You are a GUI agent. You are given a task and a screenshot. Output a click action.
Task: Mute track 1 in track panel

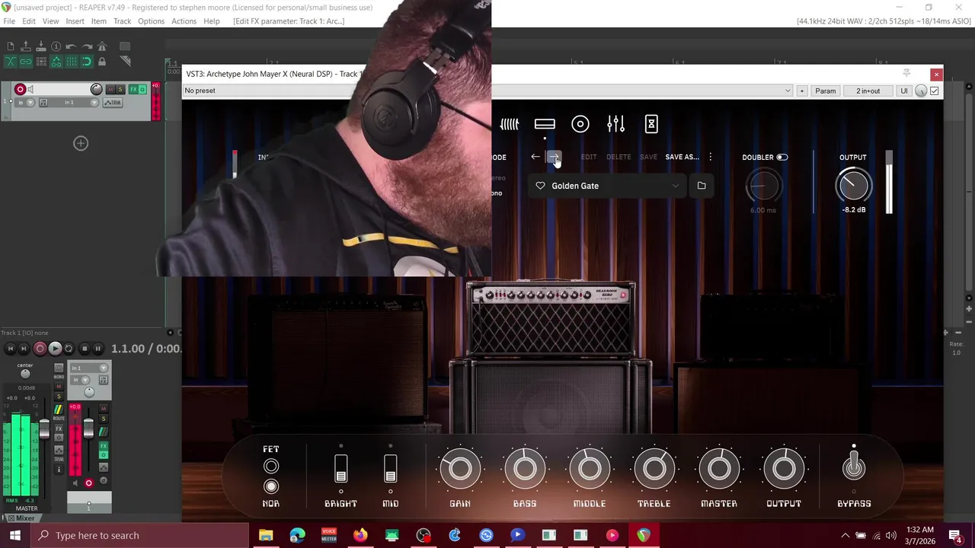pyautogui.click(x=110, y=89)
